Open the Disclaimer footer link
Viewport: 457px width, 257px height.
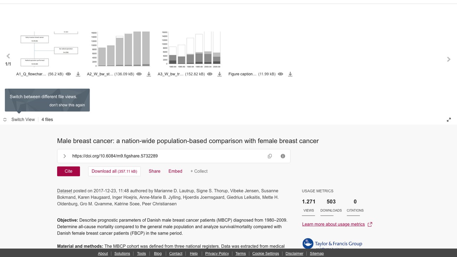point(295,253)
